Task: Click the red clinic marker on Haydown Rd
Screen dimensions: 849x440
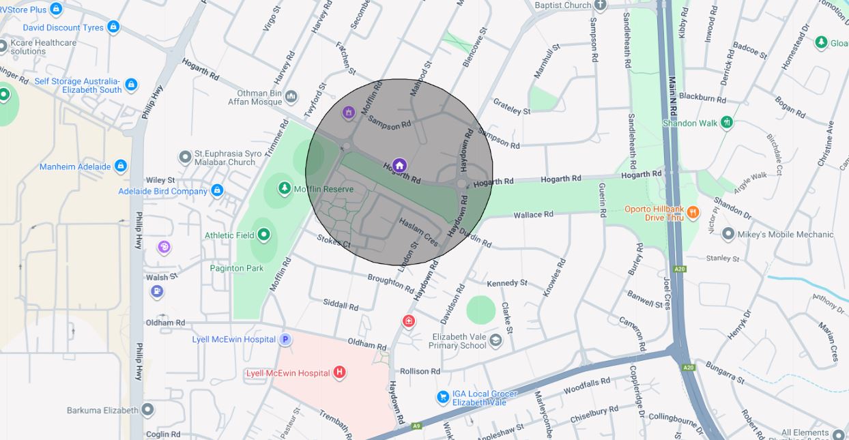Action: 408,320
